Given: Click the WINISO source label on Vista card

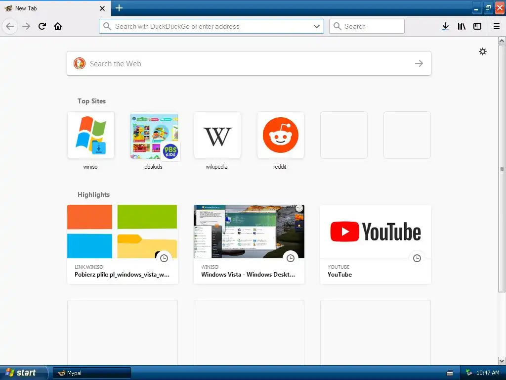Looking at the screenshot, I should click(x=210, y=267).
